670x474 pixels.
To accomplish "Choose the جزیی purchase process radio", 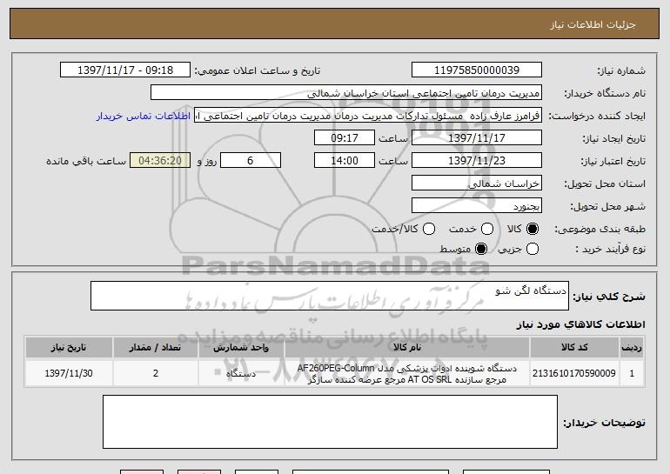I will click(x=533, y=249).
